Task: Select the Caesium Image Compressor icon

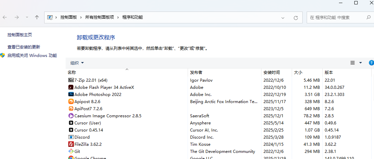Action: click(x=71, y=116)
